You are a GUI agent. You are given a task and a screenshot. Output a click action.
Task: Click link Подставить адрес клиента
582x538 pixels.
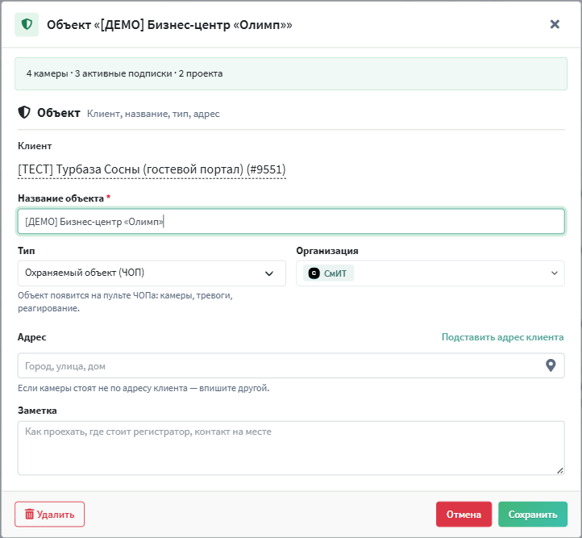tap(502, 337)
